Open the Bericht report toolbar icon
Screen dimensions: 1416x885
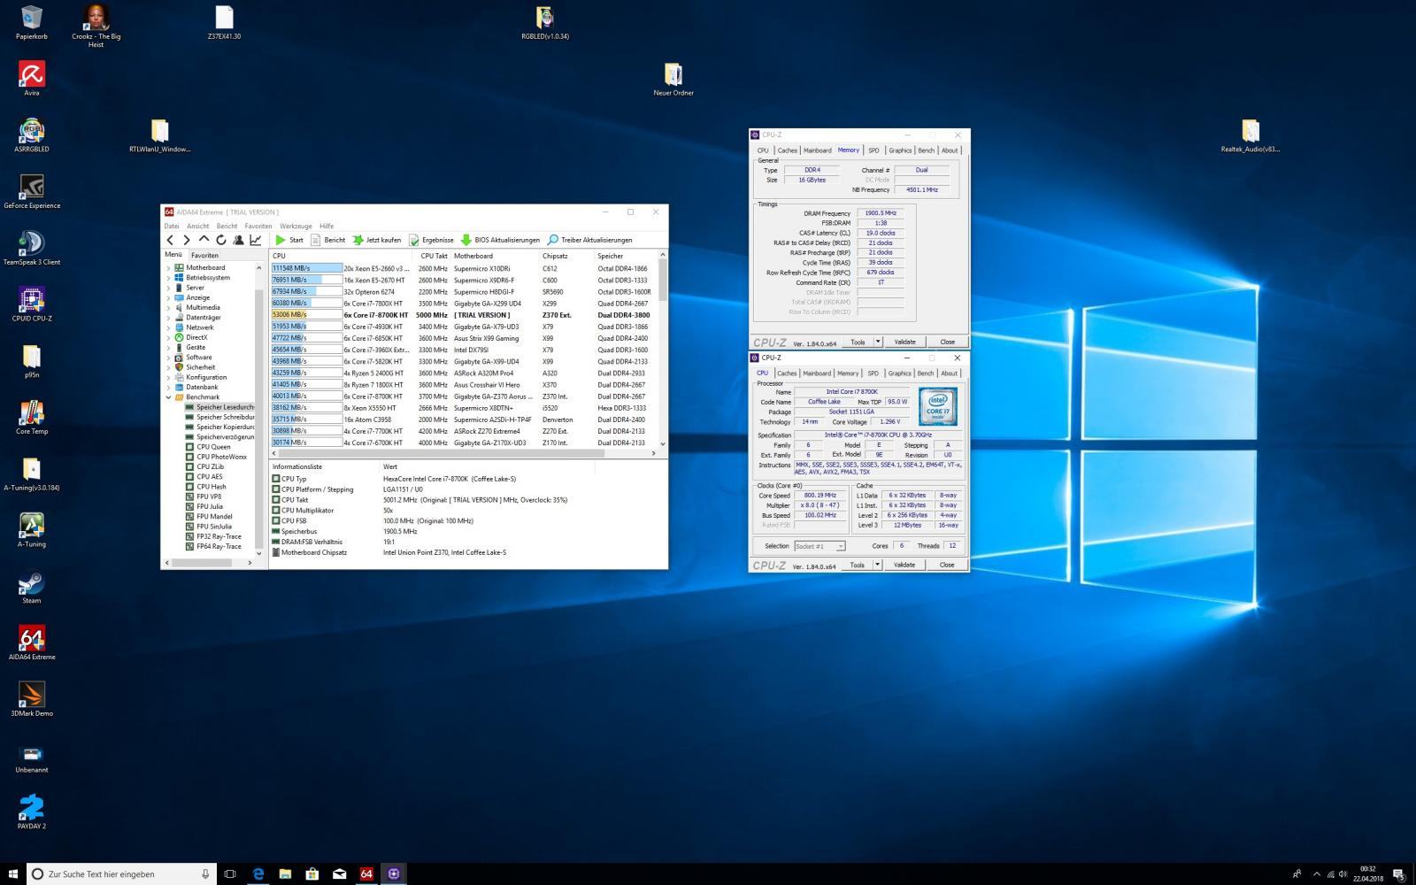point(316,240)
